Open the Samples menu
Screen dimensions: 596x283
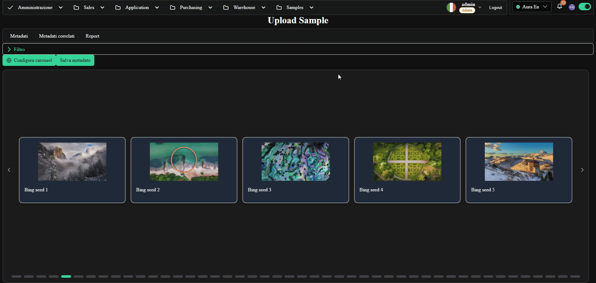pyautogui.click(x=295, y=7)
